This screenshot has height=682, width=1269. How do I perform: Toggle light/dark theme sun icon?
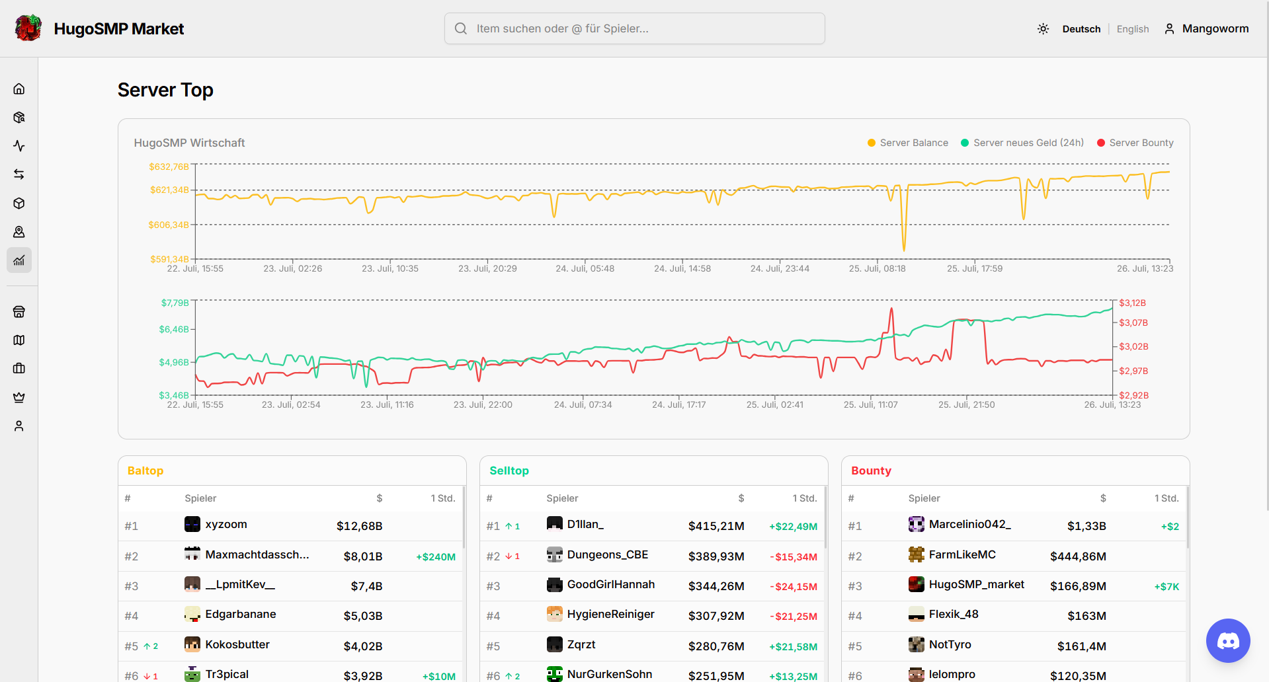coord(1043,28)
